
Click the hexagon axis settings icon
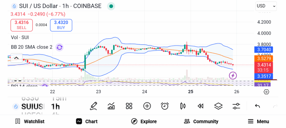point(266,92)
